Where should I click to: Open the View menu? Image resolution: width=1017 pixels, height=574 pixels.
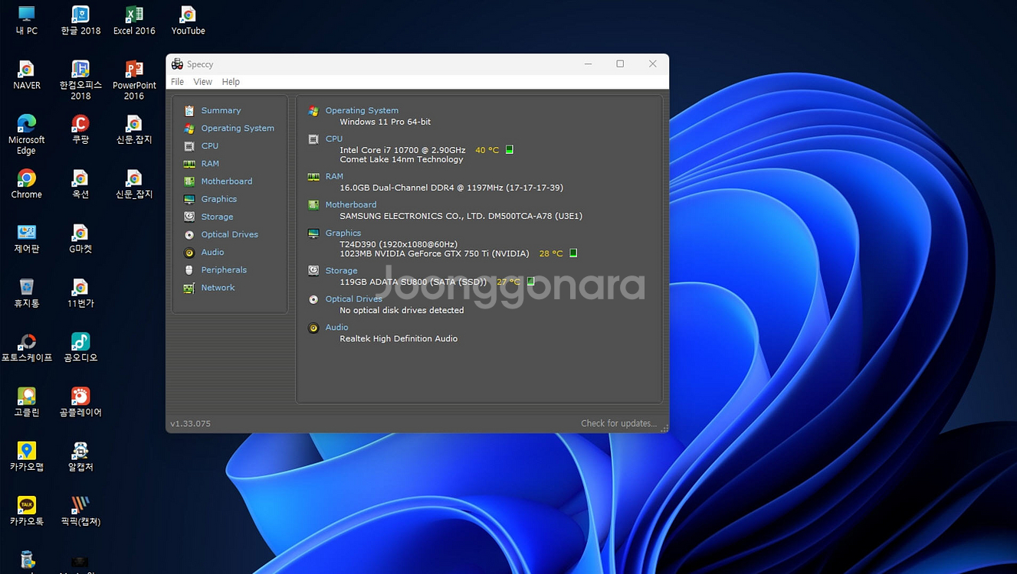pyautogui.click(x=202, y=81)
